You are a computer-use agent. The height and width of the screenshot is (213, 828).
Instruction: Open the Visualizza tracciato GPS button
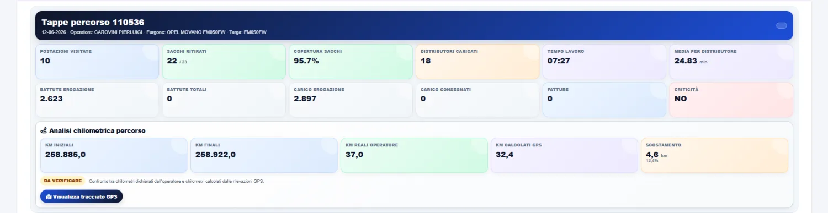82,196
